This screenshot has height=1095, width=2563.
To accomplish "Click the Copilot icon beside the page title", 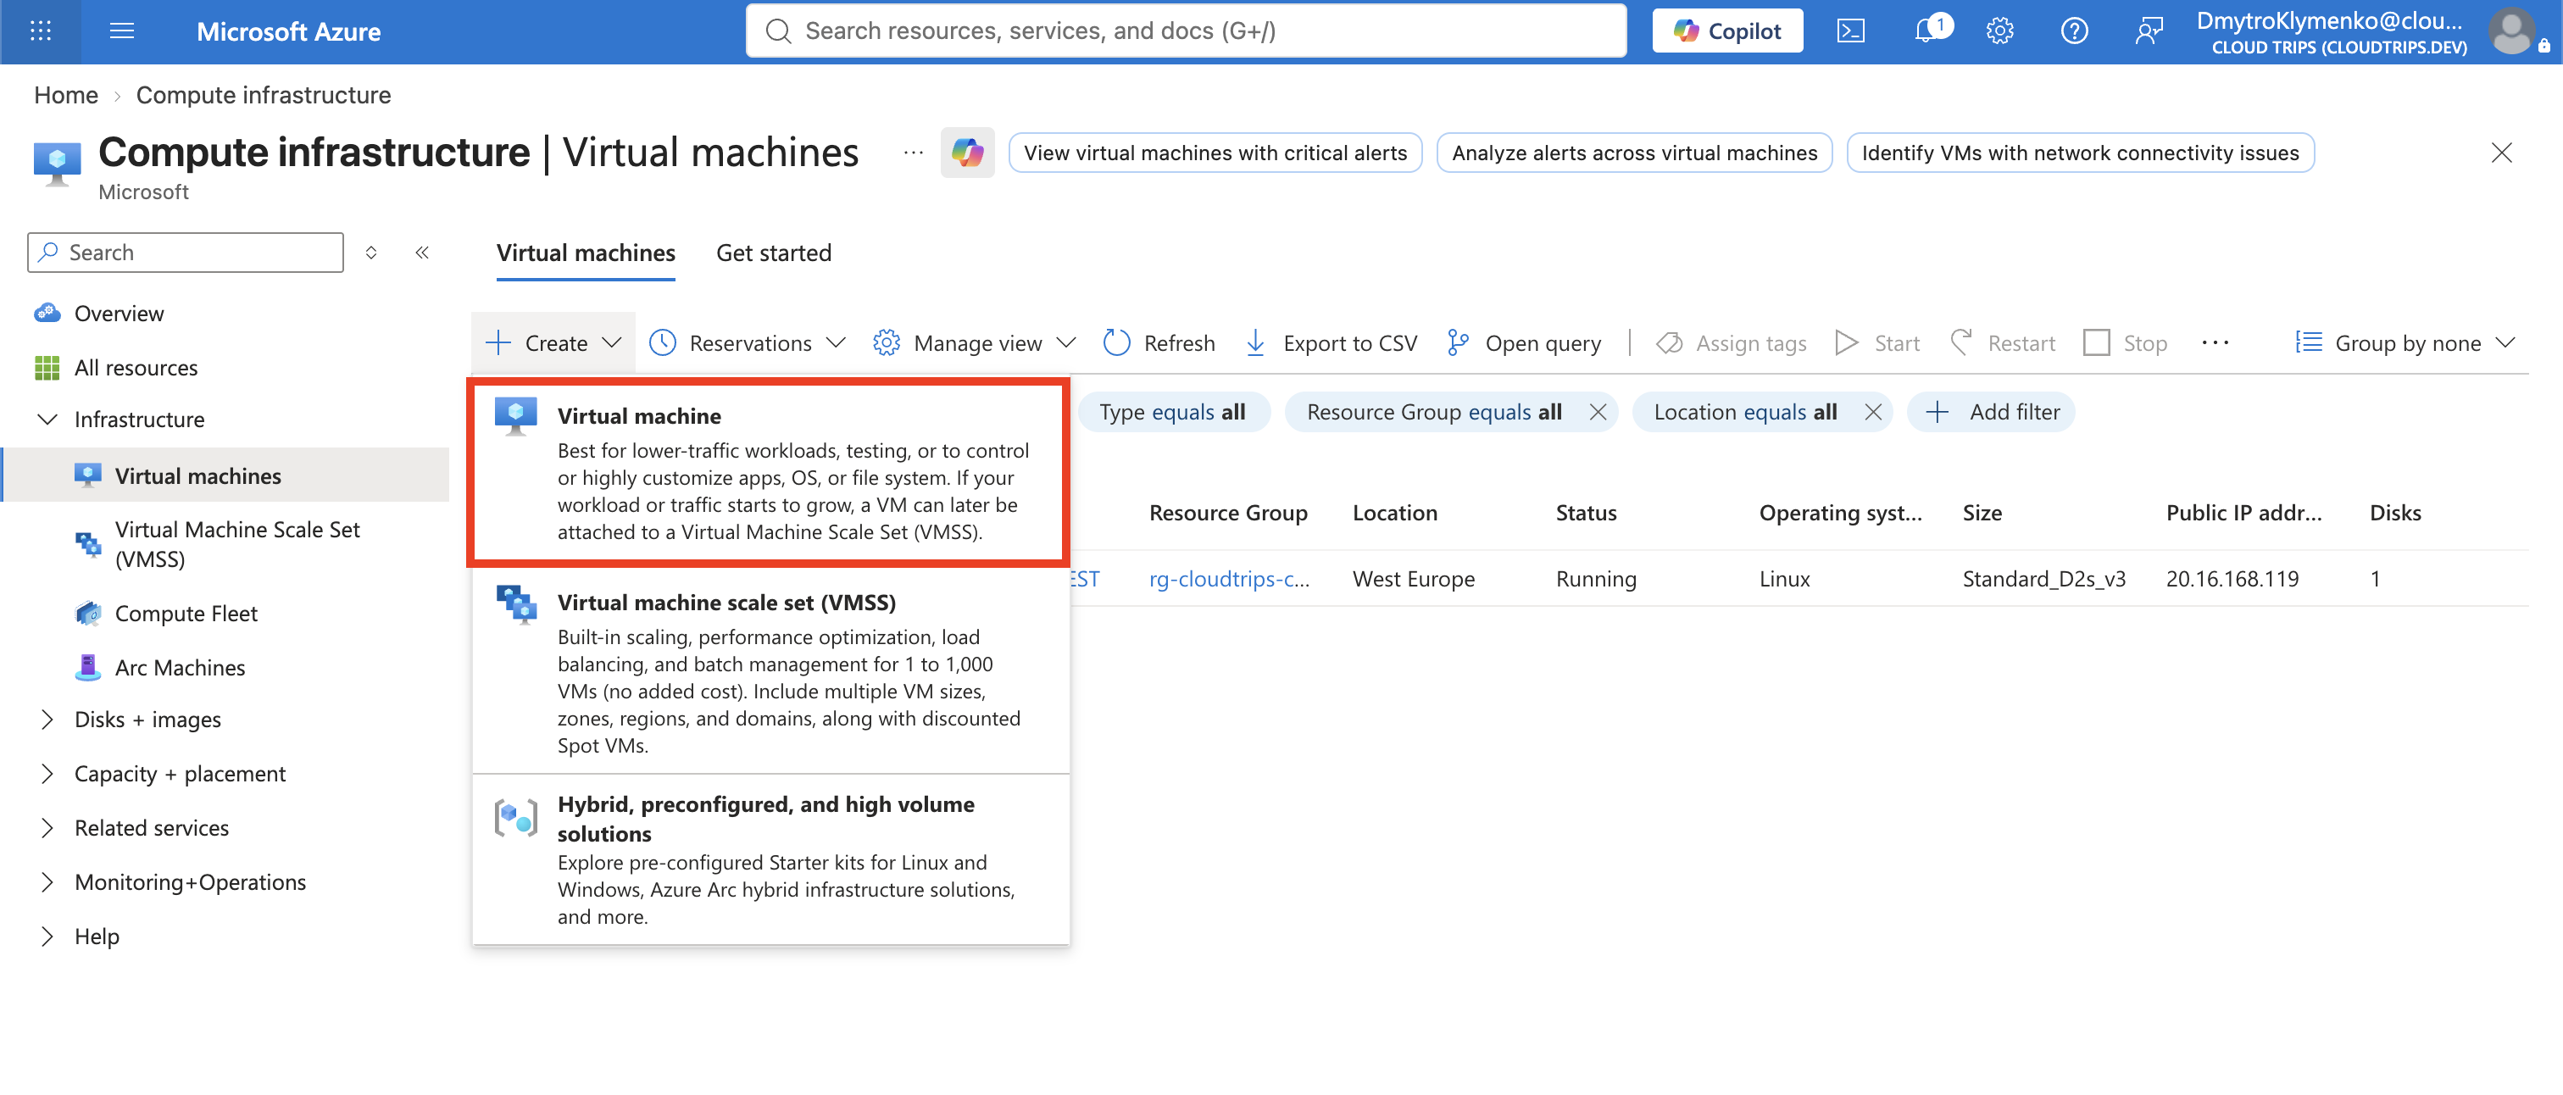I will pos(967,153).
